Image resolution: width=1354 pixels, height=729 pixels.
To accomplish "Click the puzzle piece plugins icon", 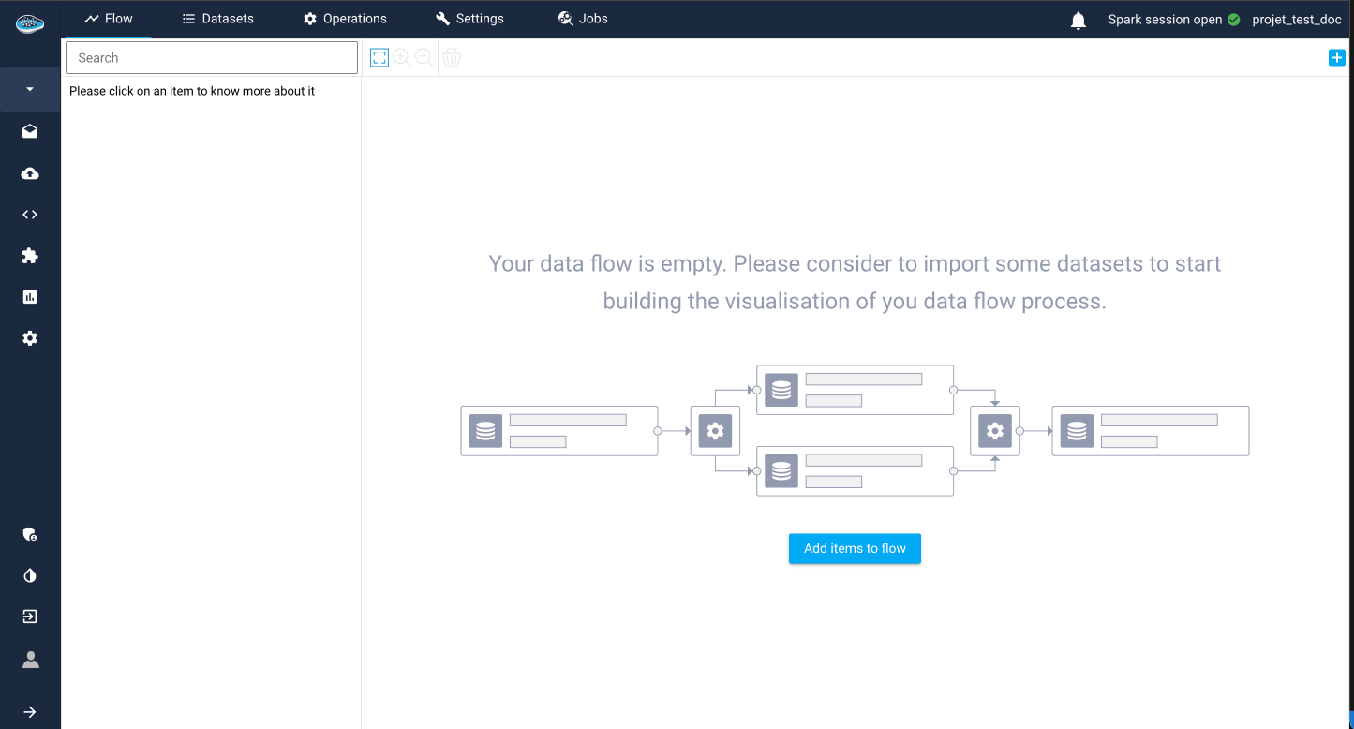I will click(30, 256).
